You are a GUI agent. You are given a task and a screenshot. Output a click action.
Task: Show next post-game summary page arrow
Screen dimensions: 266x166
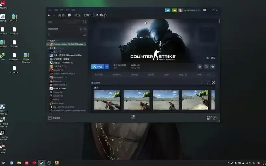click(x=207, y=82)
